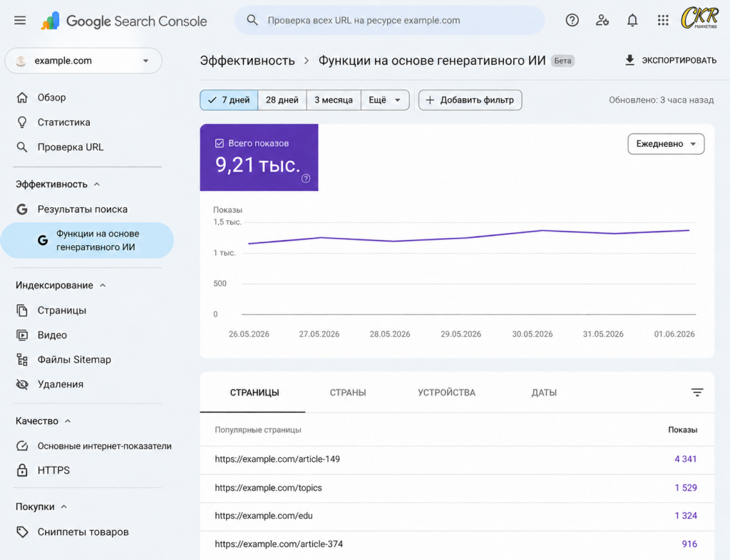Open the Google apps grid
The width and height of the screenshot is (730, 560).
click(x=663, y=21)
